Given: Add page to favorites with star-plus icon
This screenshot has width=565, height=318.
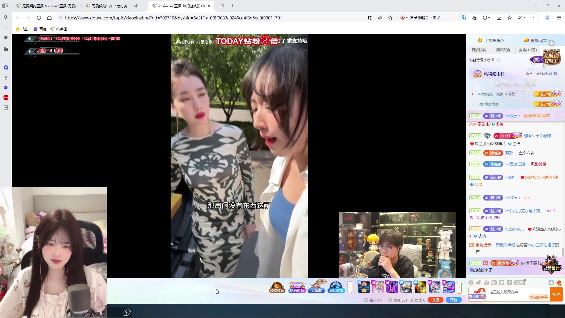Looking at the screenshot, I should pos(390,18).
